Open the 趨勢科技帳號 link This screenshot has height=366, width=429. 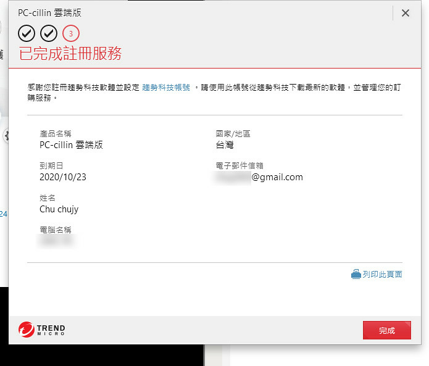coord(166,88)
